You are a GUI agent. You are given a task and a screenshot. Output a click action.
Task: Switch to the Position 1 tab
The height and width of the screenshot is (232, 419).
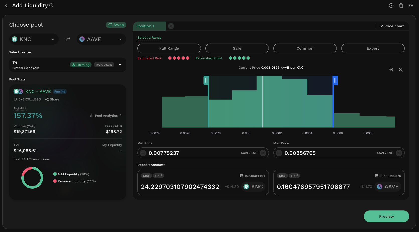(149, 26)
